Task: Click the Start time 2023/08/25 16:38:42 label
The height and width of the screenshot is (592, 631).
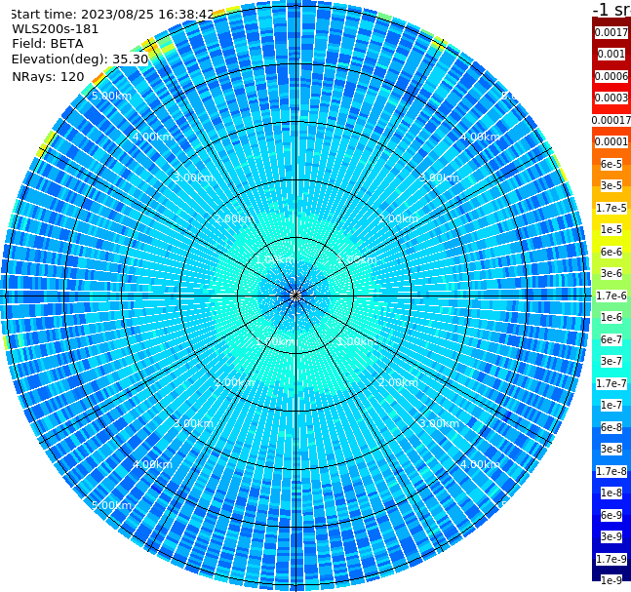Action: coord(112,14)
